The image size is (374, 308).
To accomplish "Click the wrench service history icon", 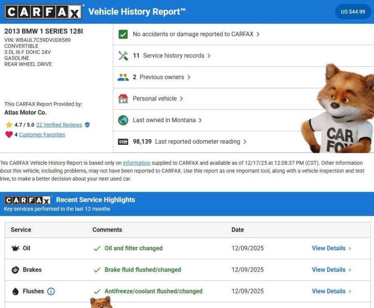I will 123,56.
